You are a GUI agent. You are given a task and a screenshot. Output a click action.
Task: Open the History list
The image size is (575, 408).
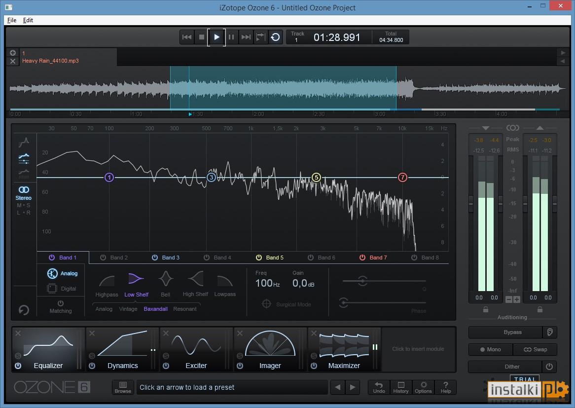tap(401, 387)
